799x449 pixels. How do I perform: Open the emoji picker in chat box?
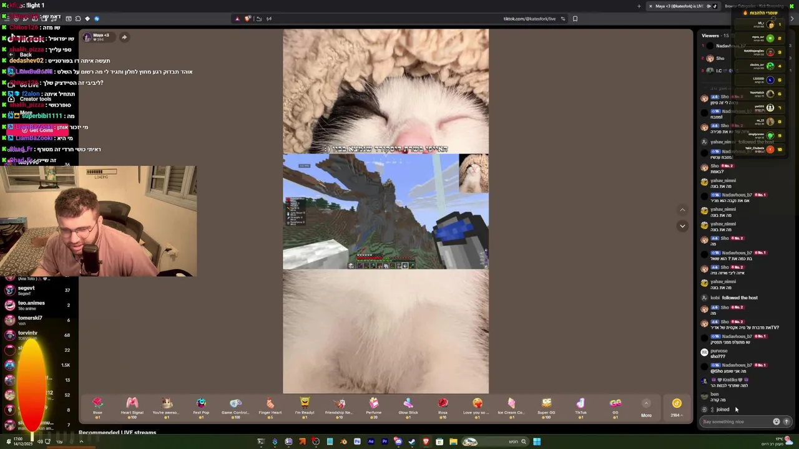777,422
